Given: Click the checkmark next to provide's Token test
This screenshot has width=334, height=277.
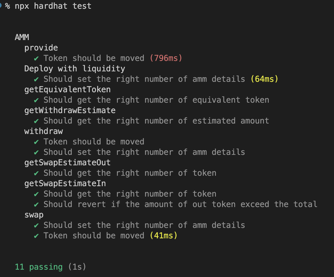Looking at the screenshot, I should click(x=36, y=58).
